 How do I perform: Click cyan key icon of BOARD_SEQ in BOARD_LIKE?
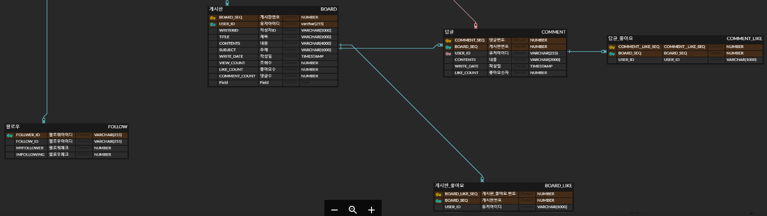[438, 201]
